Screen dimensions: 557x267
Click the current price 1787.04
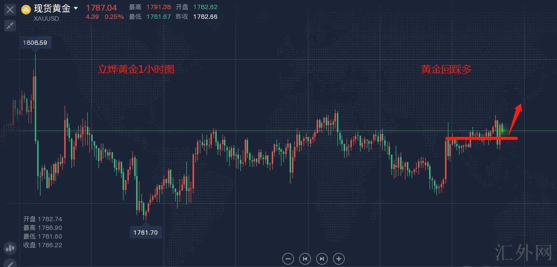coord(101,7)
